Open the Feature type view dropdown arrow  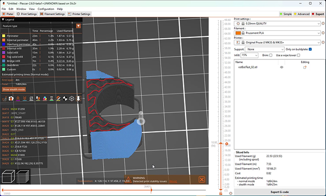click(x=78, y=26)
